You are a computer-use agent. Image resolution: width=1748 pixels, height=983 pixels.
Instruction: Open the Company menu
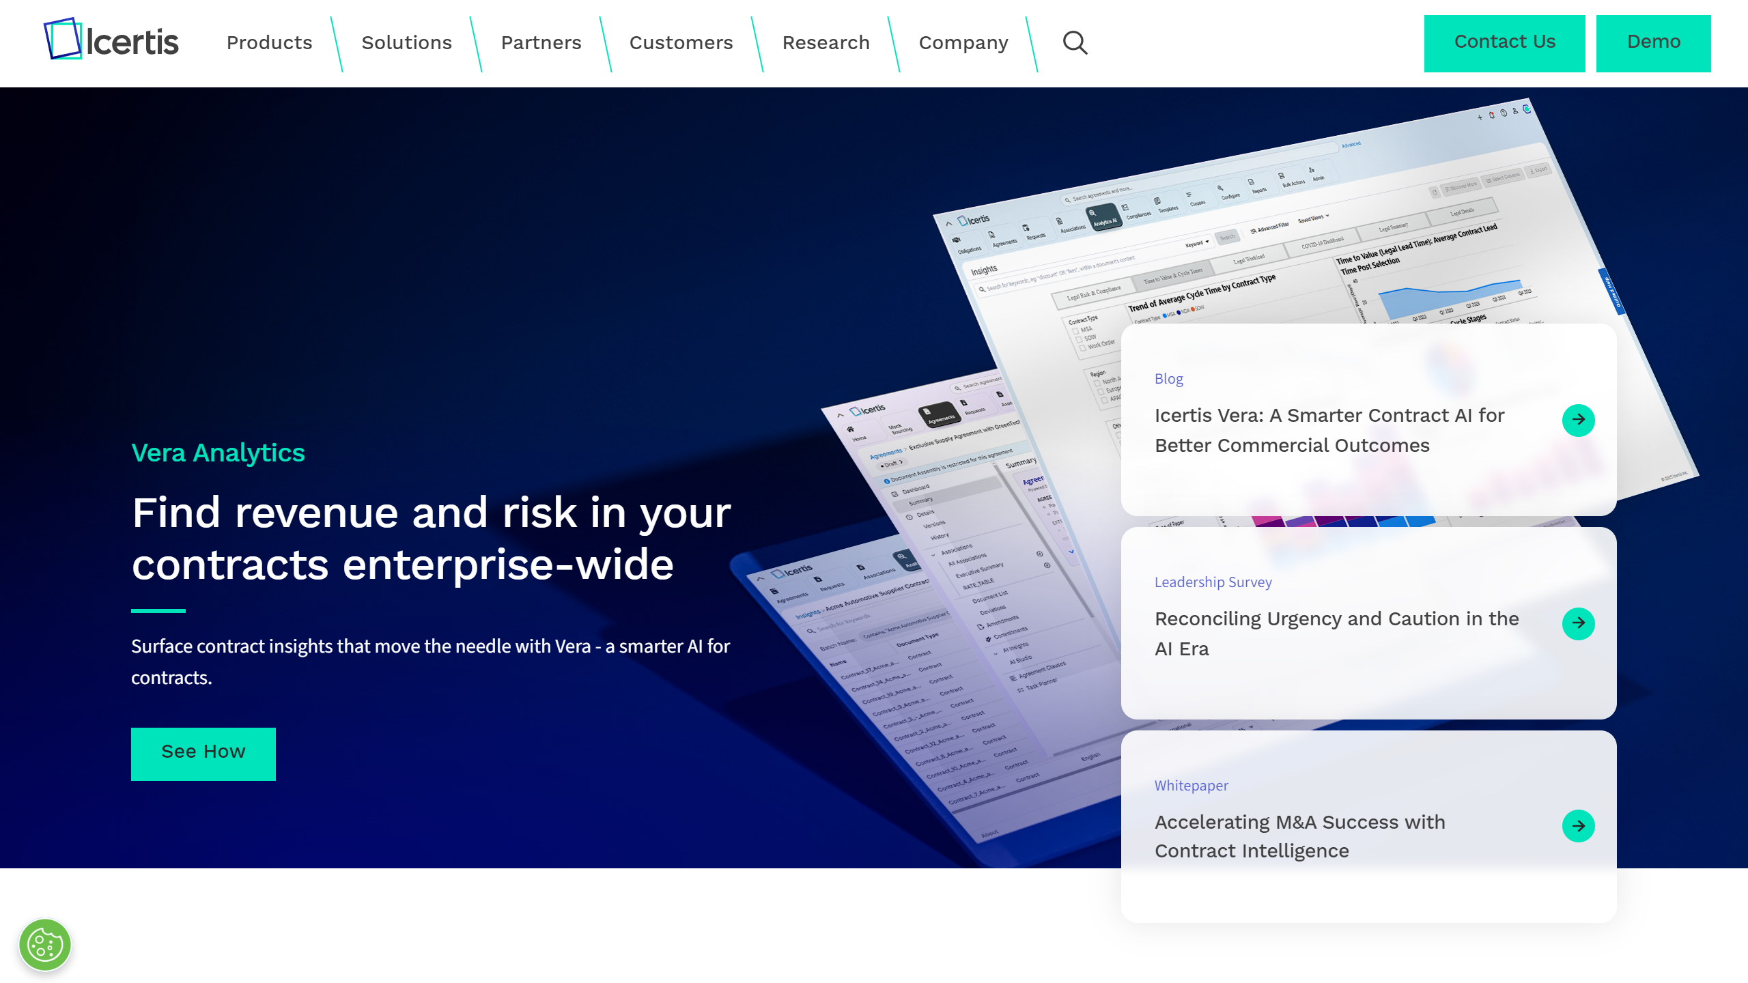coord(963,43)
